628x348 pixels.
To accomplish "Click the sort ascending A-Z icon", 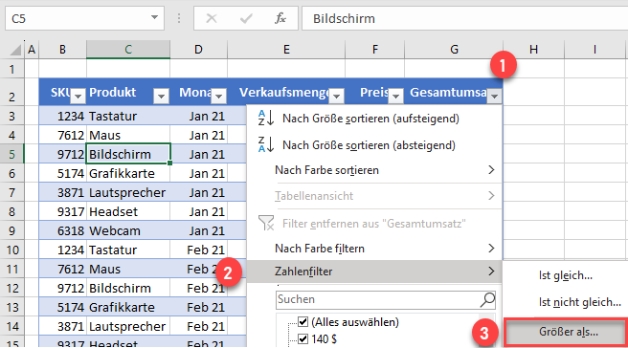I will 266,118.
